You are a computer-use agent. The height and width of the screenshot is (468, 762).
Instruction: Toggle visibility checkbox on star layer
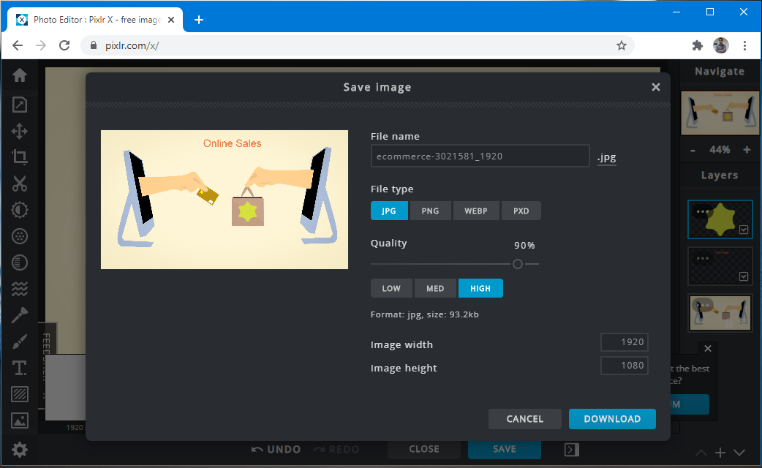tap(744, 230)
